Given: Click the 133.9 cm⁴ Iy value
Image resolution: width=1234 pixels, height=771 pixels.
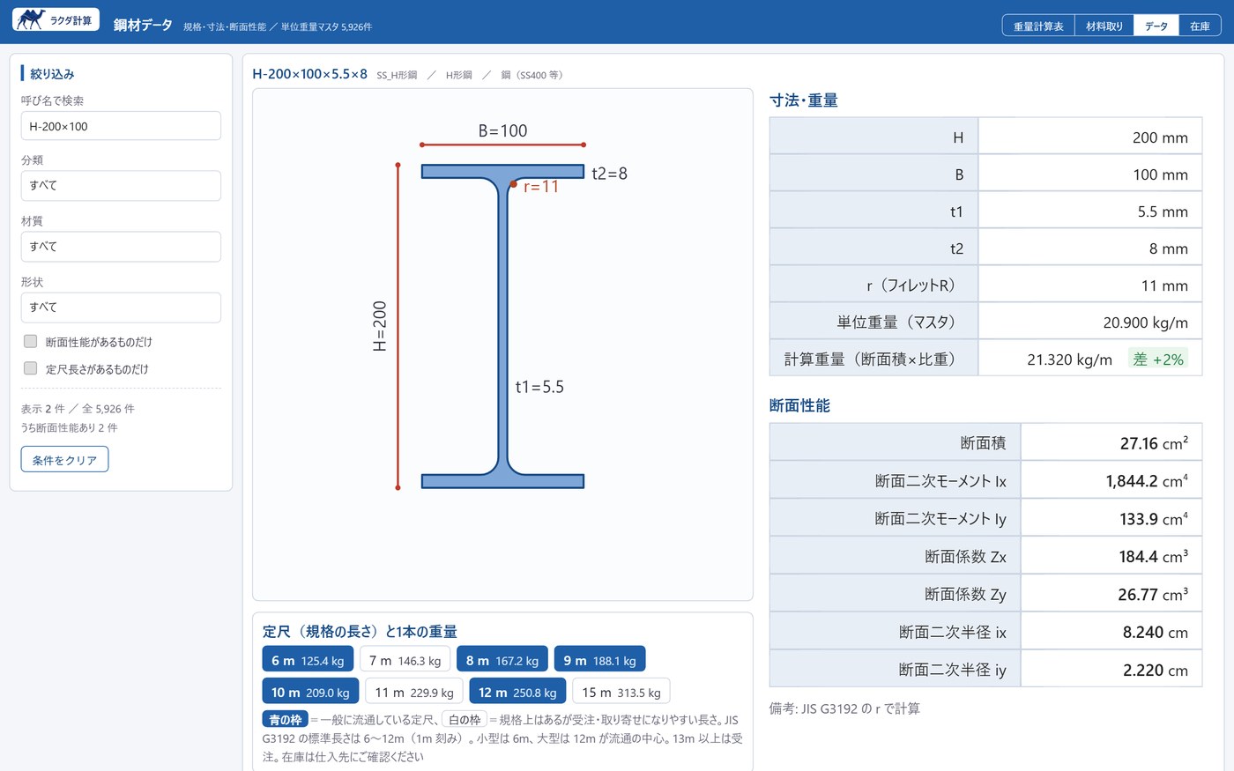Looking at the screenshot, I should tap(1154, 519).
